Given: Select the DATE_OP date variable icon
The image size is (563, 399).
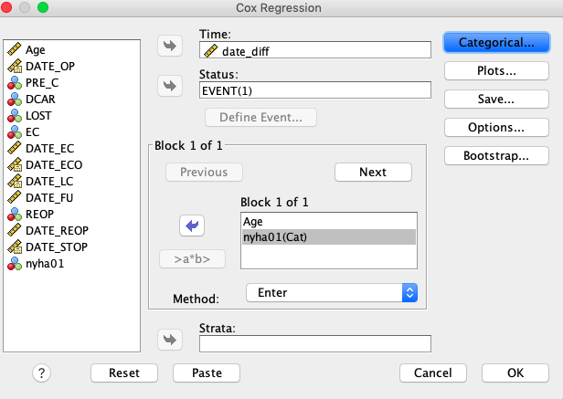Looking at the screenshot, I should click(x=15, y=66).
